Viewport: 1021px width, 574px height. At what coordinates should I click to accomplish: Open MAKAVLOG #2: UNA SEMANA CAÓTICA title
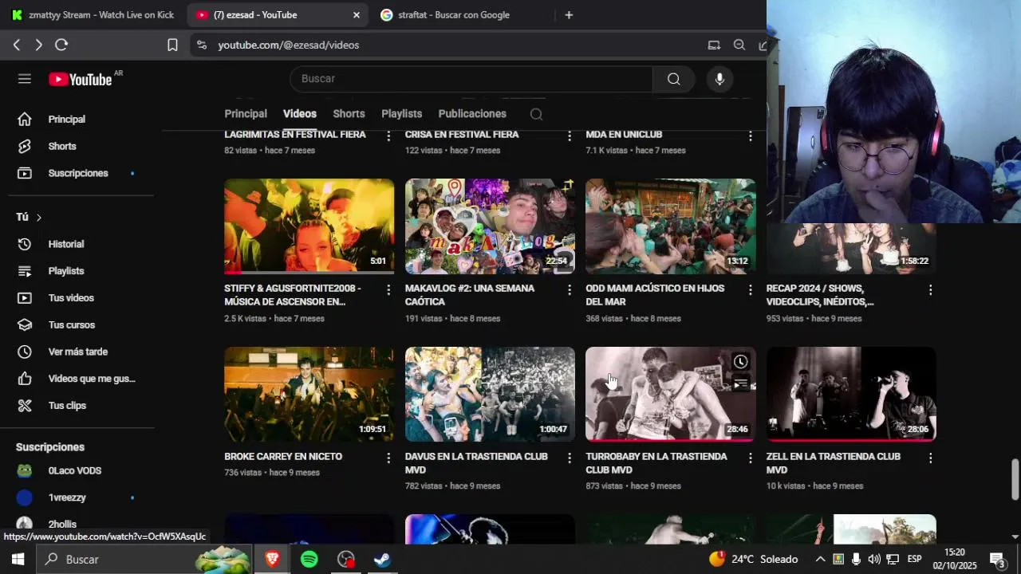tap(470, 295)
